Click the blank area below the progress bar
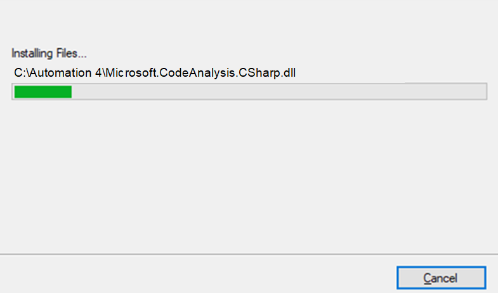Viewport: 498px width, 293px height. click(247, 171)
